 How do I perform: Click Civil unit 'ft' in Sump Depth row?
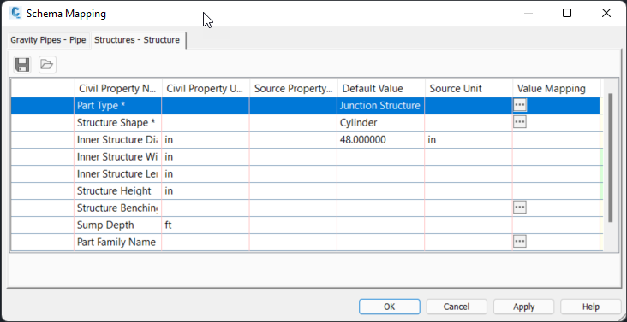coord(206,225)
